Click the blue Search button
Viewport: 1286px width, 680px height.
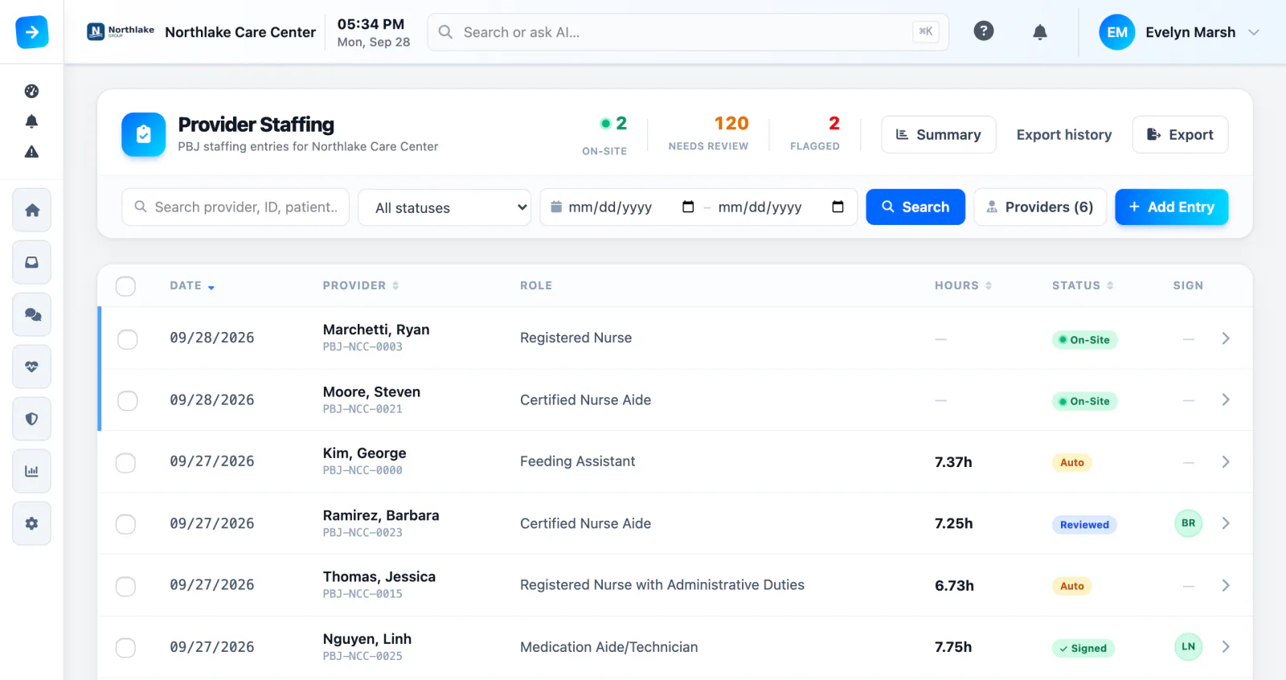[x=915, y=207]
